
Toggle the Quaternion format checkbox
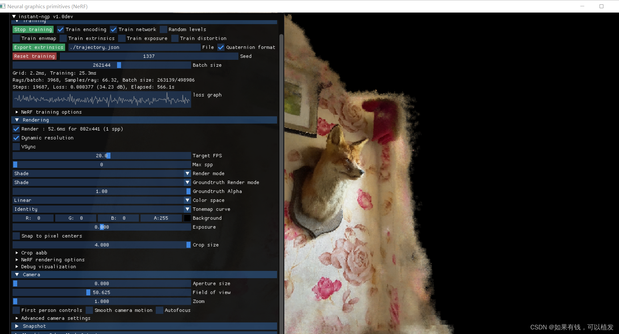tap(221, 47)
